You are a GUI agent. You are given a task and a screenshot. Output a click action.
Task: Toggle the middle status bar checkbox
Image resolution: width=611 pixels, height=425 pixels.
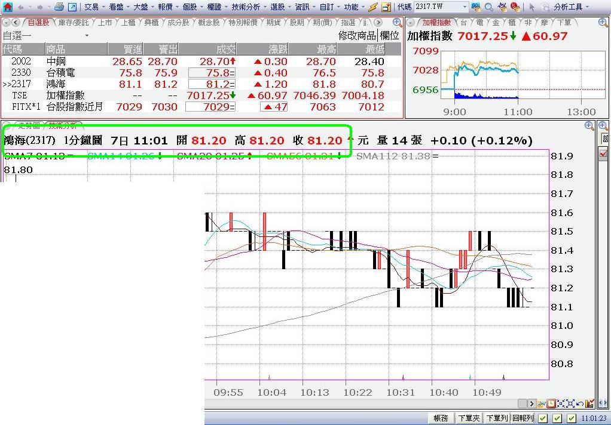tap(557, 418)
